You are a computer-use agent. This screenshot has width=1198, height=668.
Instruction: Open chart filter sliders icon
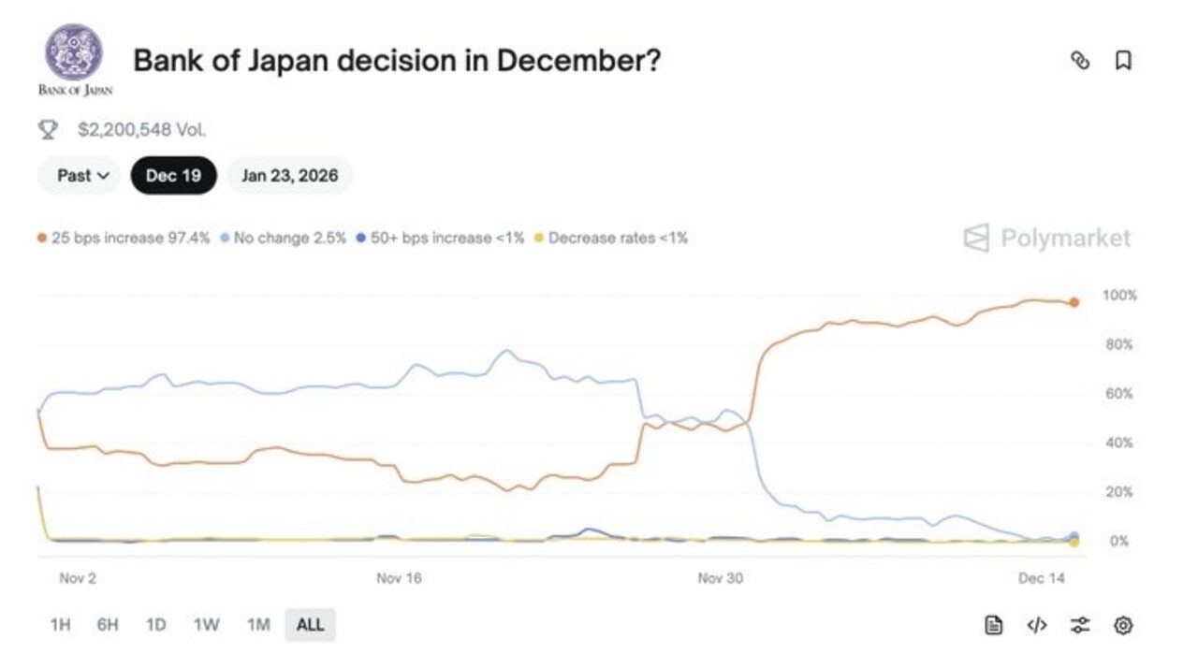1080,625
